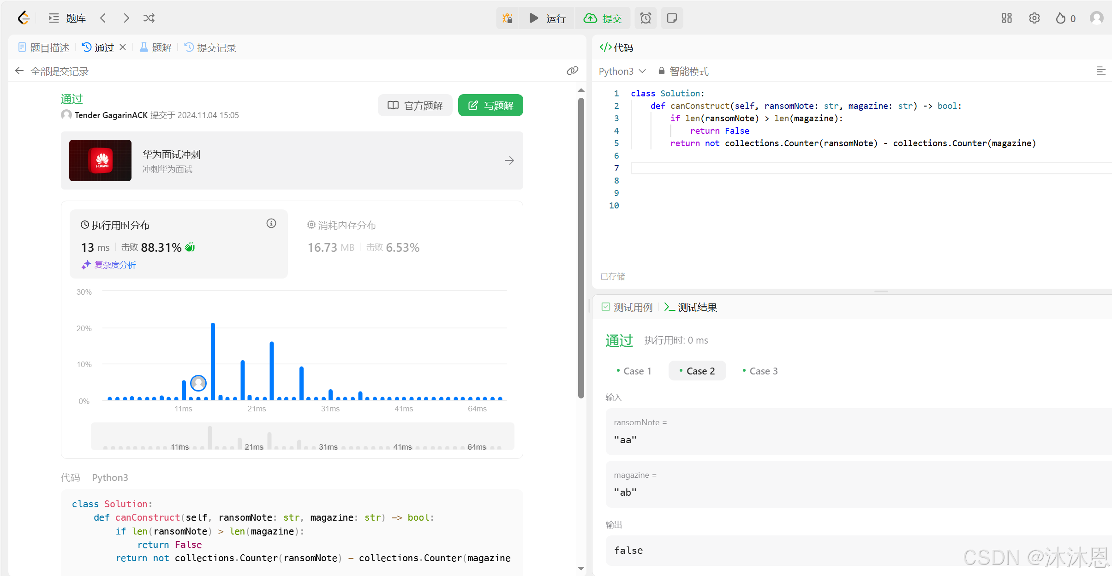Open the layout grid icon
1112x576 pixels.
pos(1006,18)
